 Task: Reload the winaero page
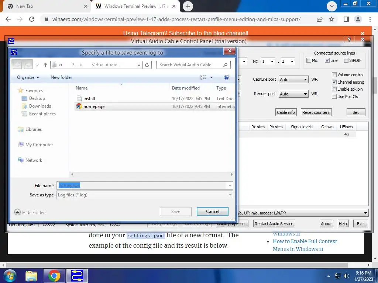[x=32, y=19]
